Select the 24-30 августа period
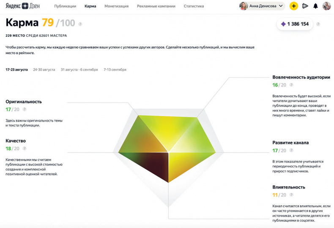 pos(44,69)
